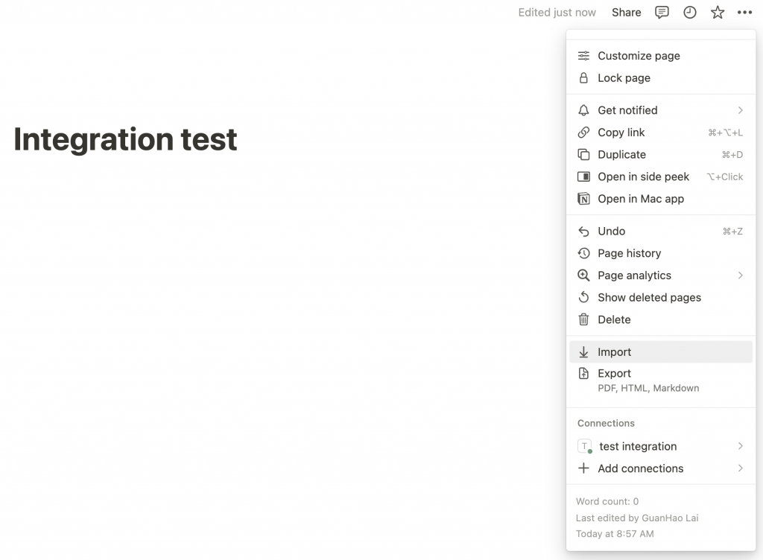This screenshot has height=560, width=763.
Task: Click the Notion logo next to Open in Mac app
Action: tap(583, 199)
